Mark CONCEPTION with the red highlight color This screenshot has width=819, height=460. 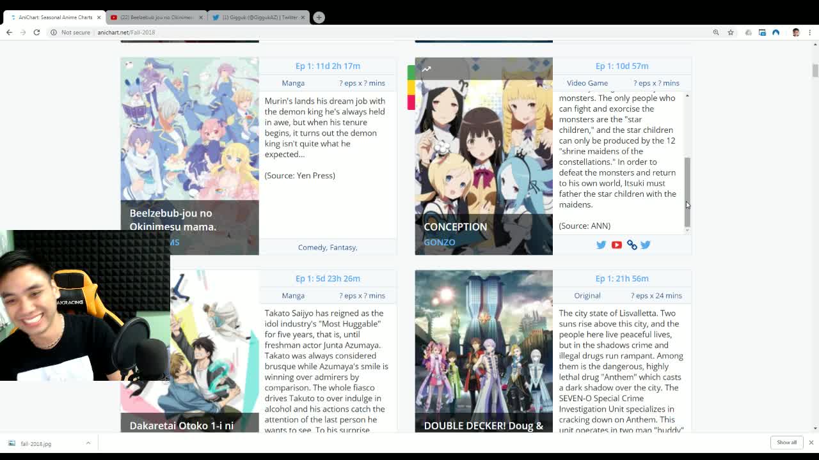(x=411, y=102)
